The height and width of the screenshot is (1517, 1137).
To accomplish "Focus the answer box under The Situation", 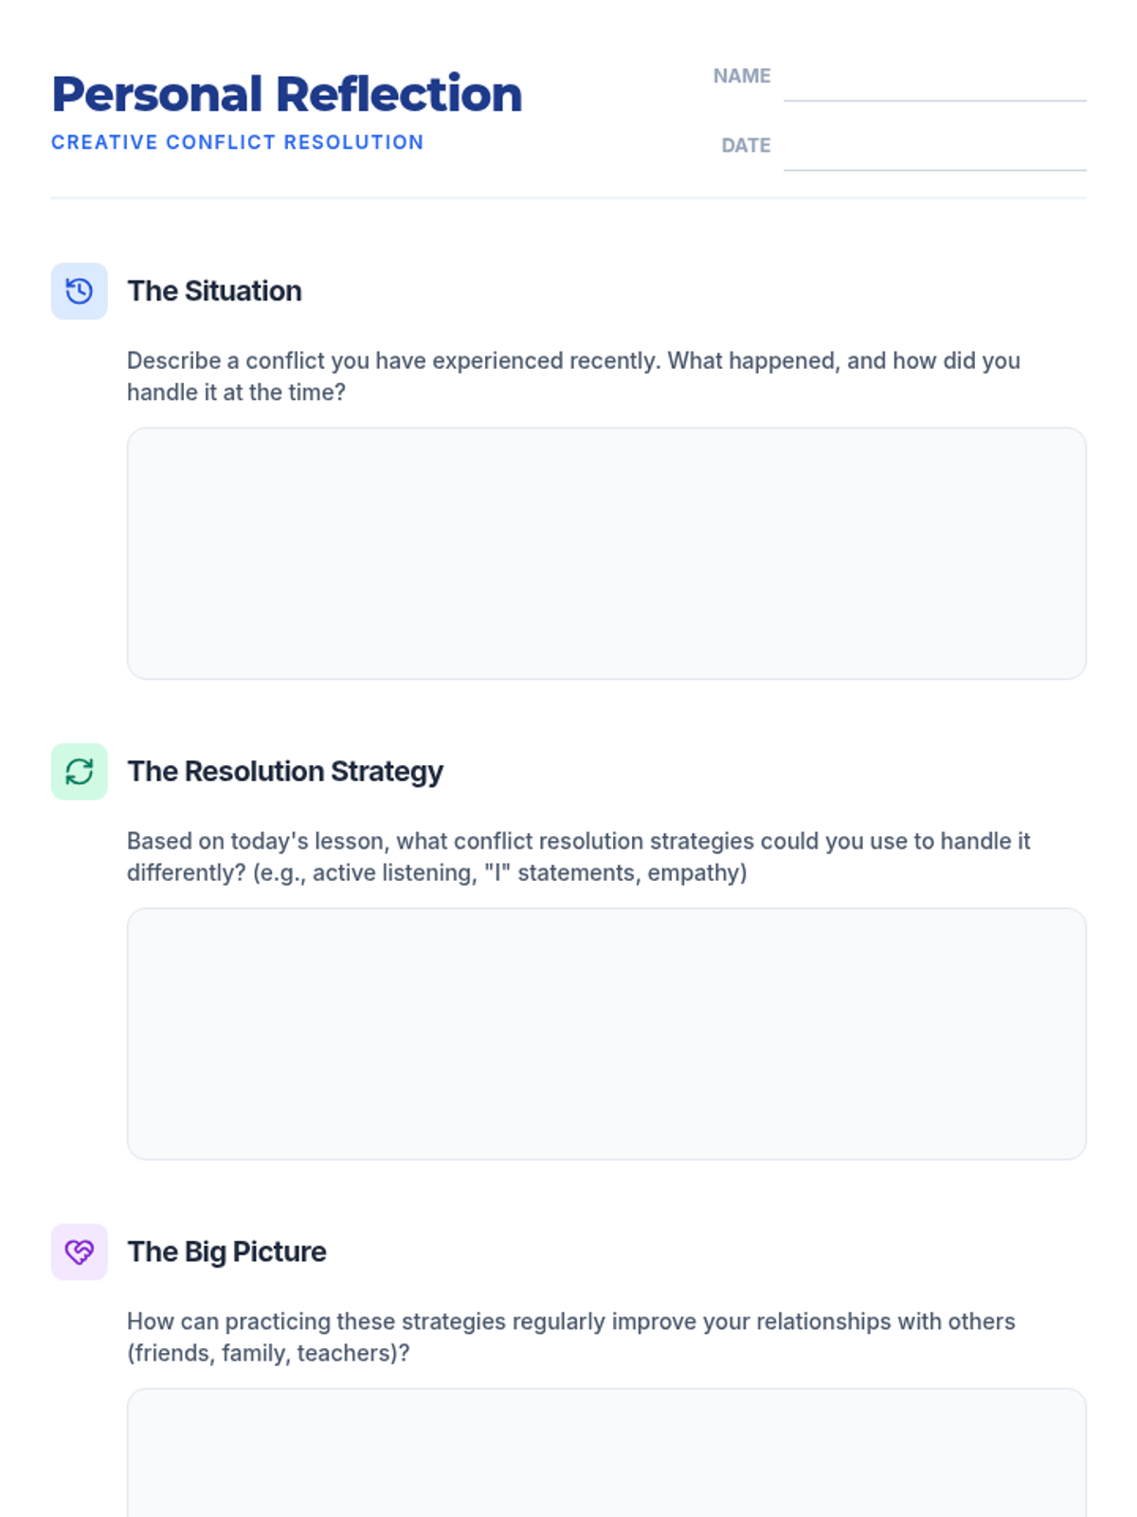I will [x=606, y=553].
